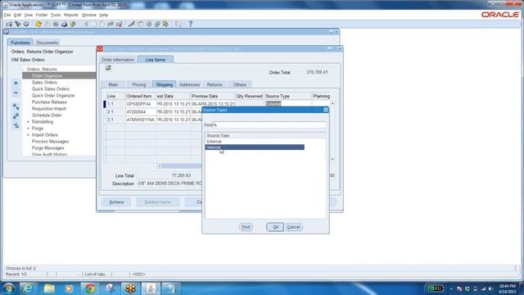524x295 pixels.
Task: Open the Reports menu
Action: 71,15
